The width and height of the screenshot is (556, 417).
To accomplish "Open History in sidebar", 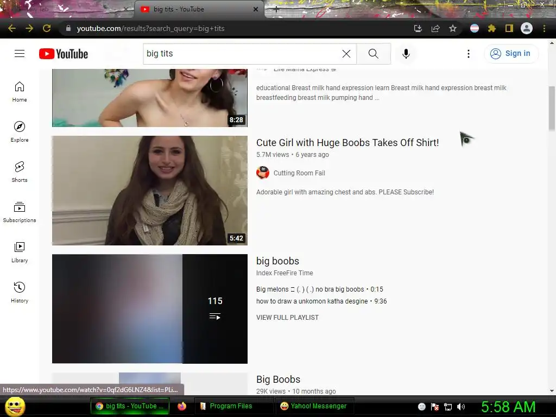I will (20, 292).
